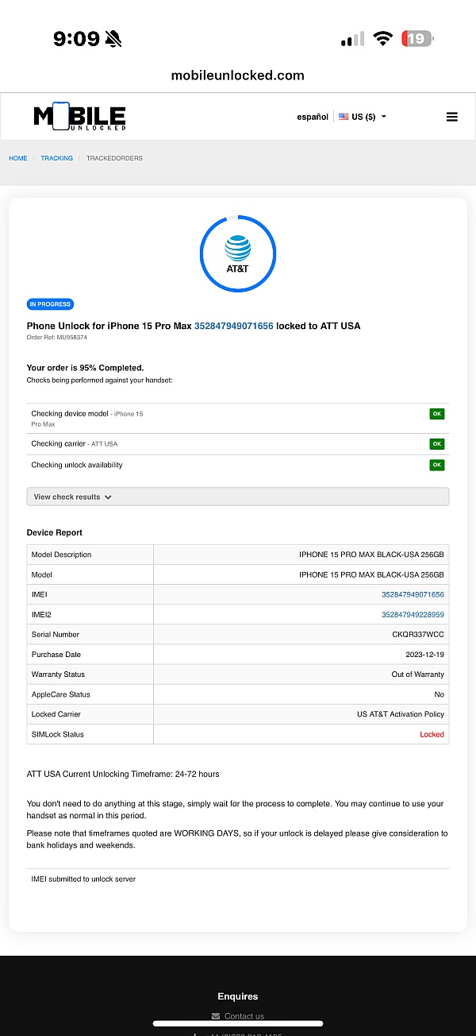
Task: Tap the AT&T globe logo
Action: [x=238, y=248]
